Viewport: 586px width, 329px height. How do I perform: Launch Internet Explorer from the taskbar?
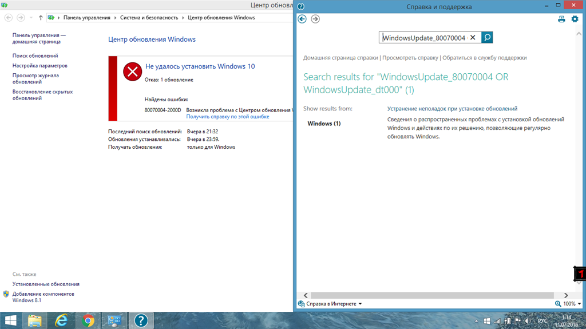[61, 321]
